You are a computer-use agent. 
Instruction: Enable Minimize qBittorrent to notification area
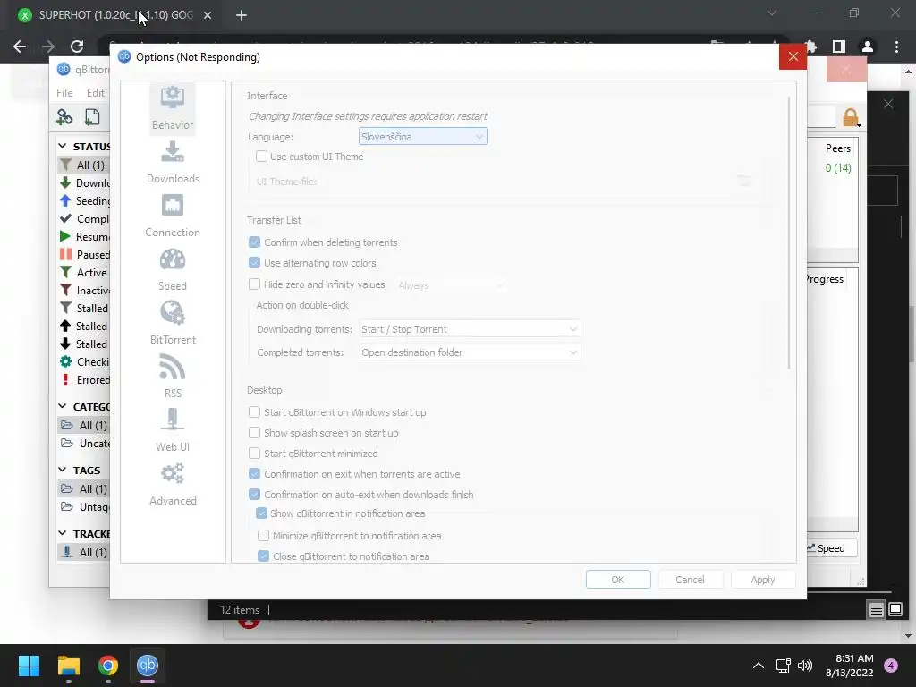click(x=264, y=536)
